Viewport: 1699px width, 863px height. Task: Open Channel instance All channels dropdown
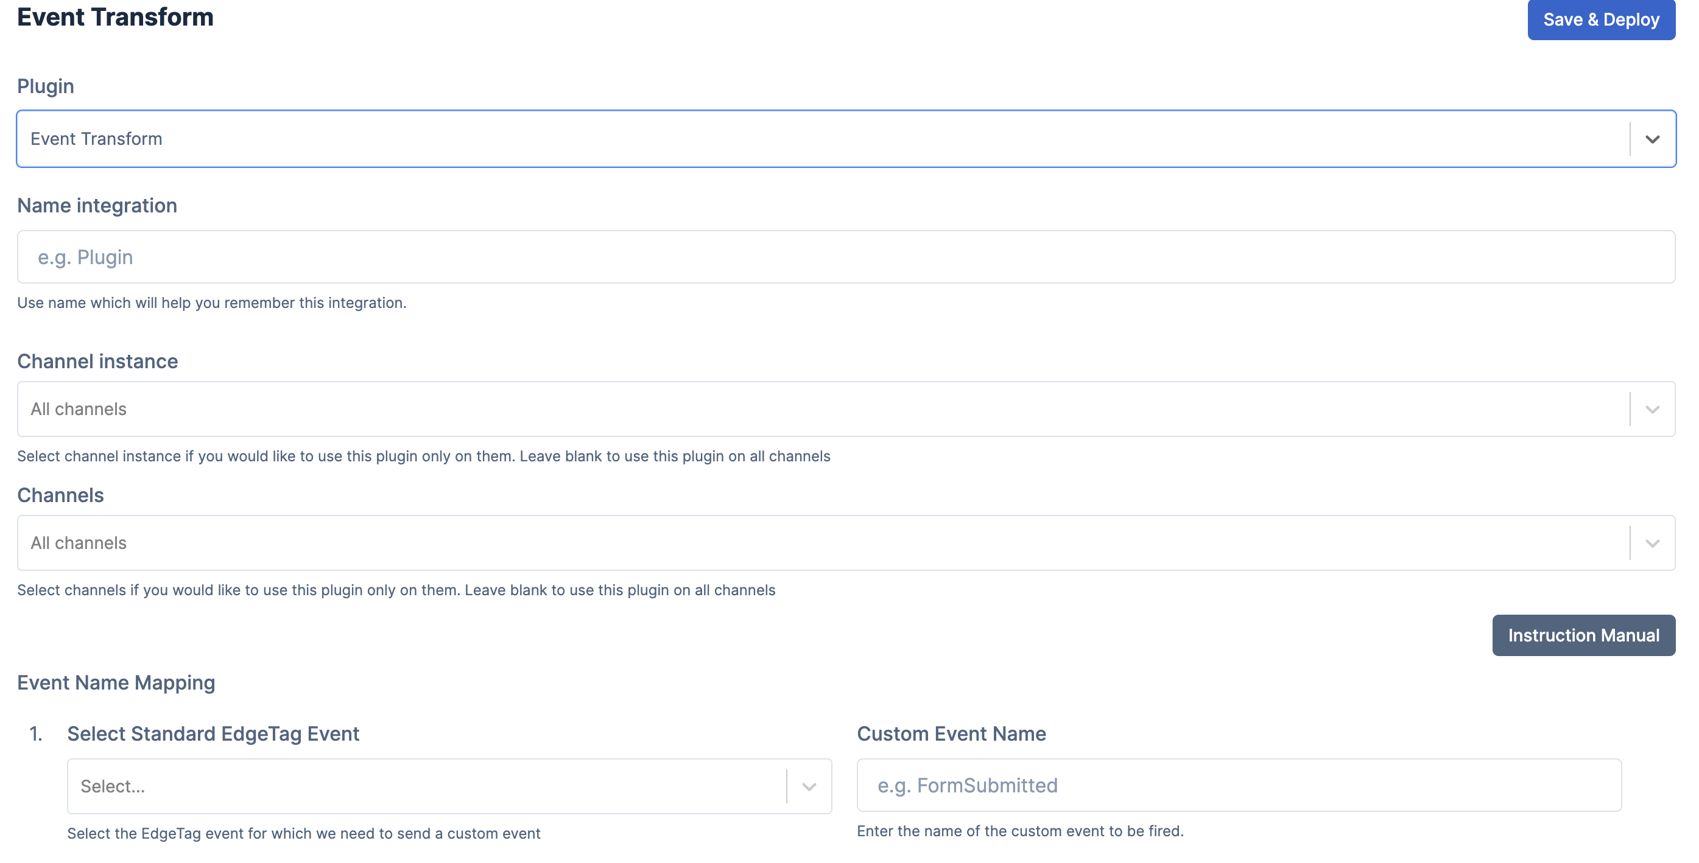point(818,410)
